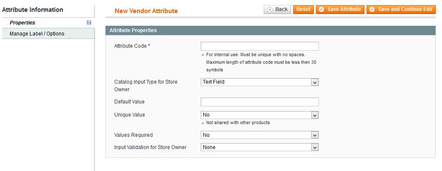Image resolution: width=442 pixels, height=171 pixels.
Task: Click the floppy disk icon beside Properties
Action: (x=89, y=23)
